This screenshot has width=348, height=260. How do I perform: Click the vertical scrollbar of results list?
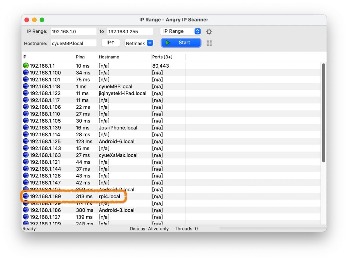(x=323, y=112)
